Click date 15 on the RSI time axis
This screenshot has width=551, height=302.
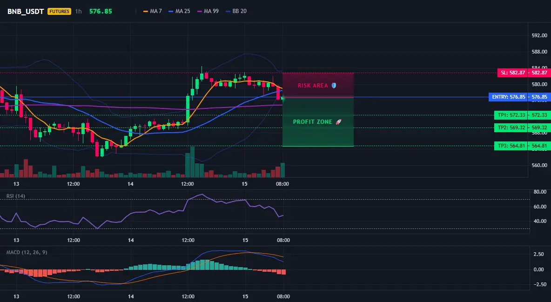tap(245, 240)
